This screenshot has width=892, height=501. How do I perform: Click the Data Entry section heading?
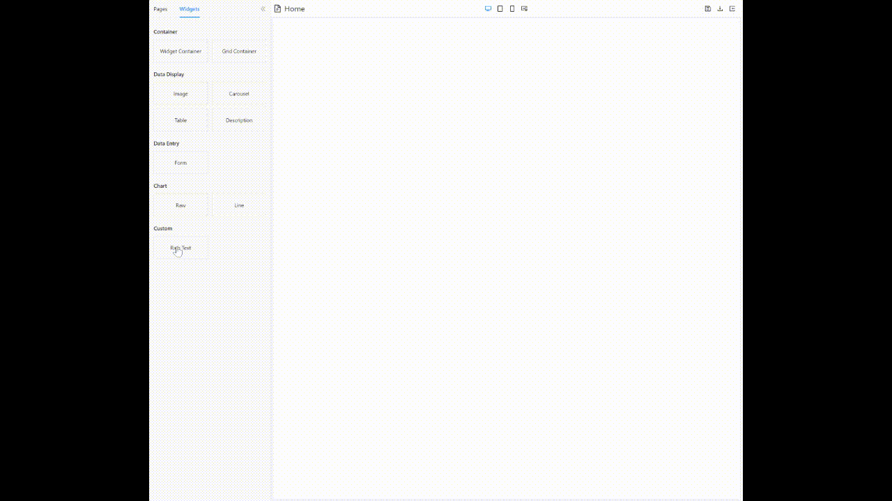pyautogui.click(x=167, y=143)
